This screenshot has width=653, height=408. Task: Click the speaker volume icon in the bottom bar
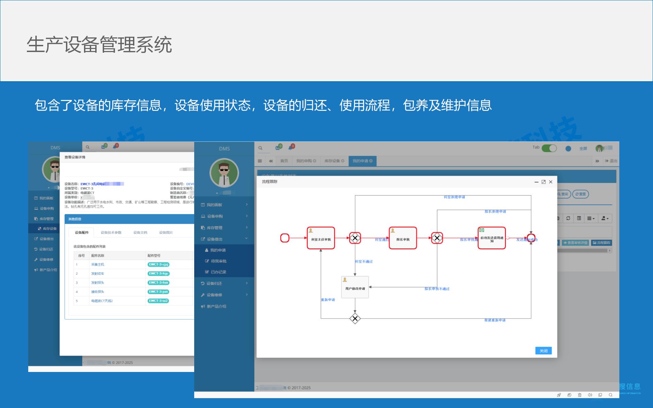pos(590,395)
